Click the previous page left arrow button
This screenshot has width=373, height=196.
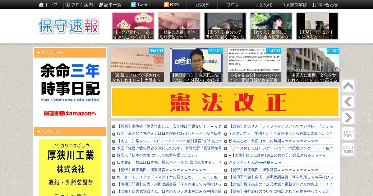(x=348, y=102)
